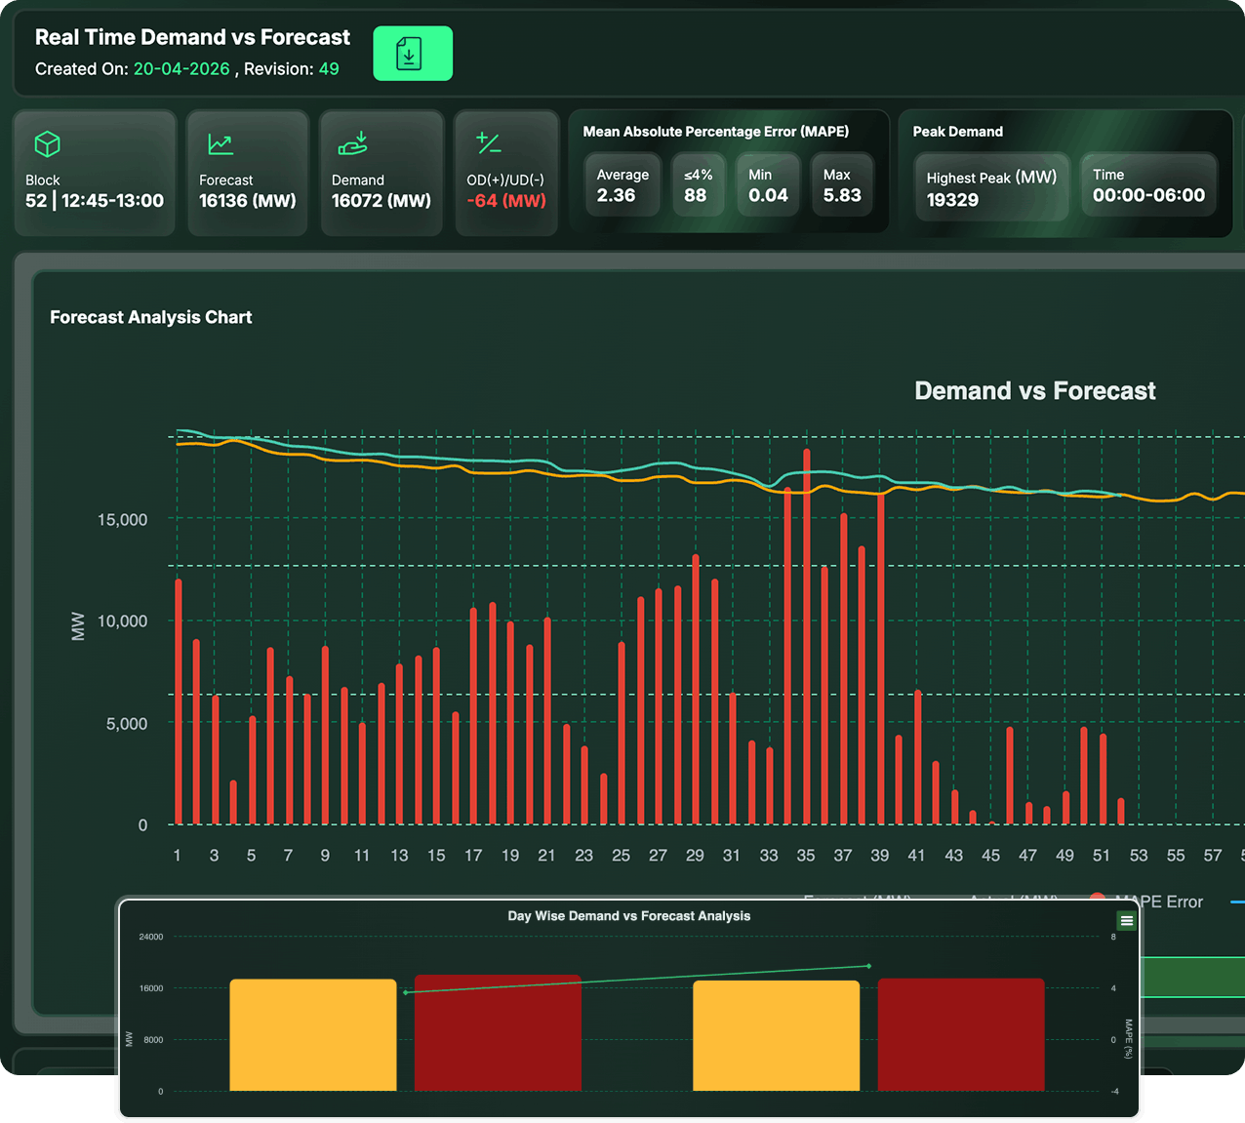Click the right dark red bar in Day Wise chart
Viewport: 1245px width, 1123px height.
coord(961,1035)
